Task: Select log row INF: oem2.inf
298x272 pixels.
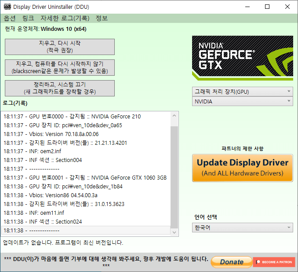Action: (86, 151)
